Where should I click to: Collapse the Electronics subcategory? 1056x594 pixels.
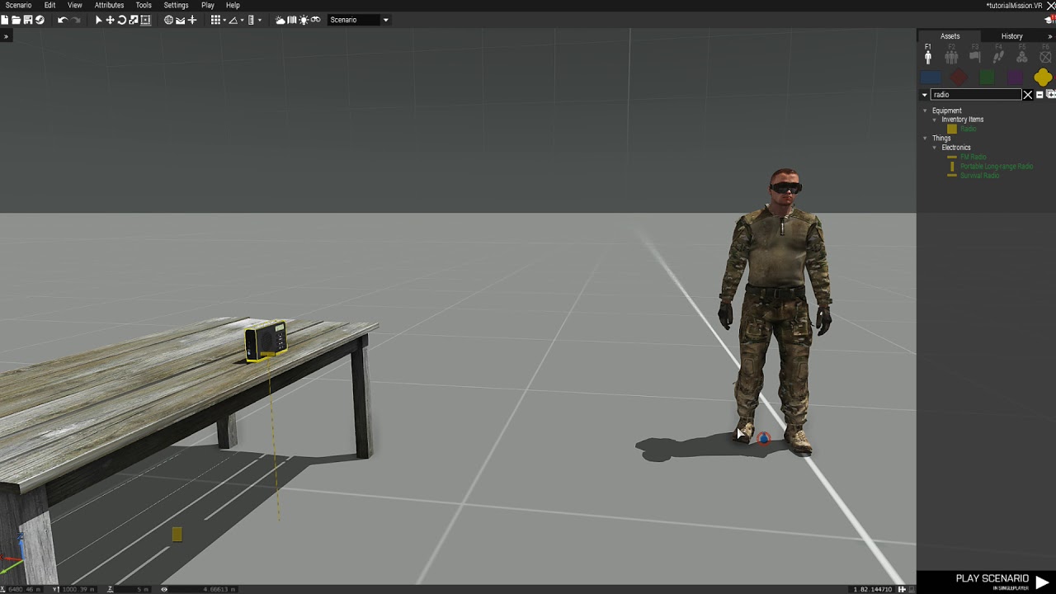tap(935, 148)
